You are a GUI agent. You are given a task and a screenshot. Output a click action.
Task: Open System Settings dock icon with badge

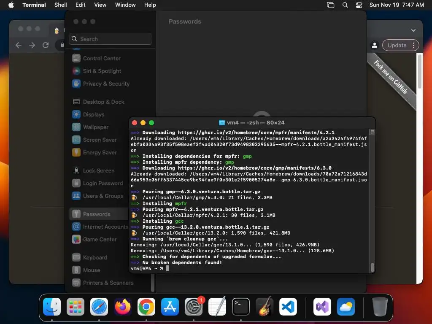(194, 307)
